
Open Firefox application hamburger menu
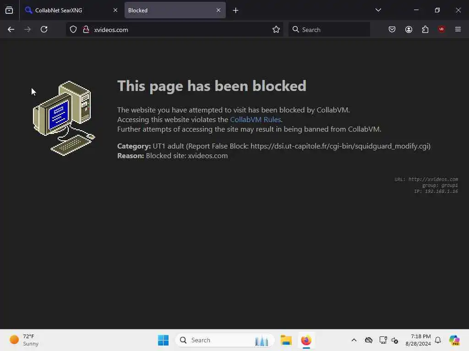458,29
